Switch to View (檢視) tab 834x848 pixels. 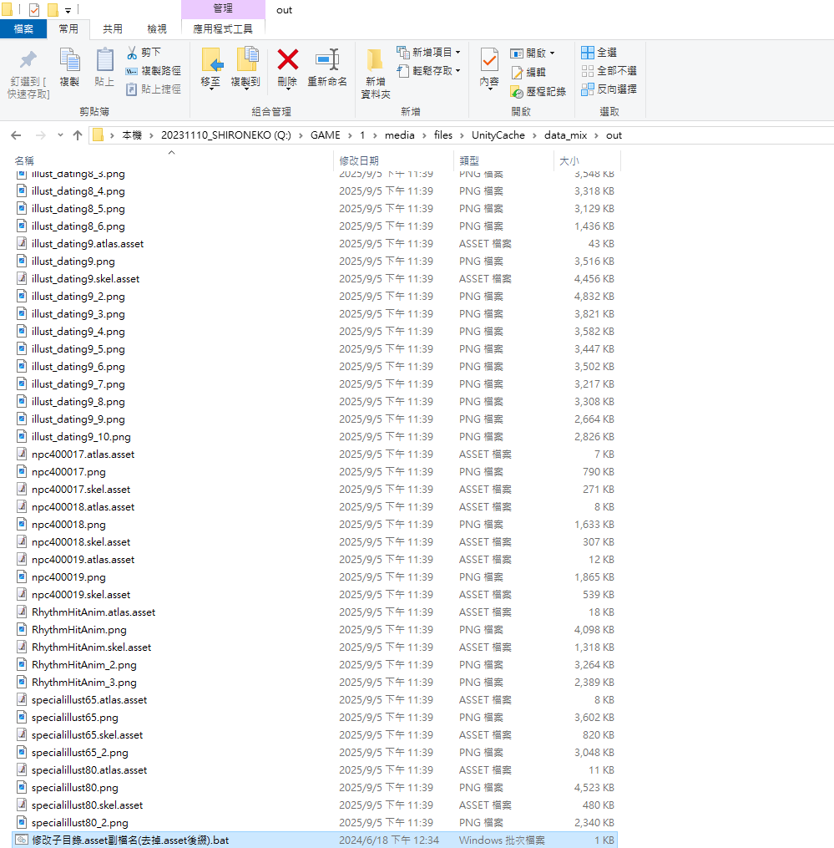point(157,29)
